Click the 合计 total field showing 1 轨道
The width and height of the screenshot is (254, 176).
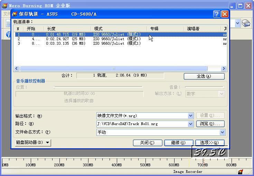pos(120,76)
